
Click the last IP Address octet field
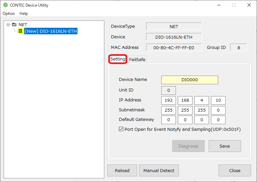218,100
